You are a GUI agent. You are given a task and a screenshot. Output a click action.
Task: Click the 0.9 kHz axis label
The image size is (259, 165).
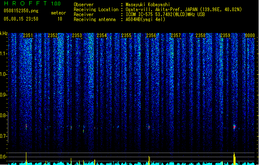tap(3, 95)
